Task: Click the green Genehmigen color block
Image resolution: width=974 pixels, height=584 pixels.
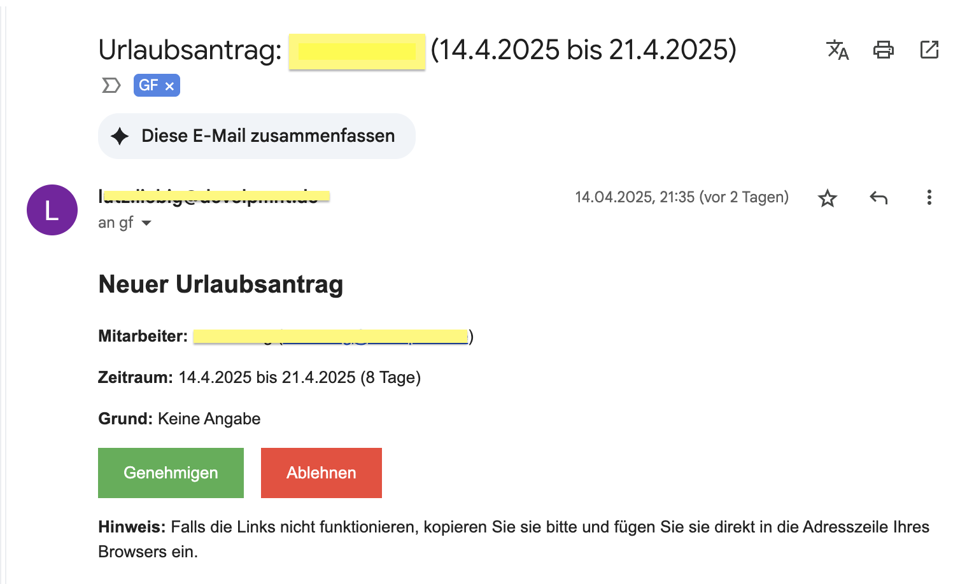Action: [x=171, y=473]
